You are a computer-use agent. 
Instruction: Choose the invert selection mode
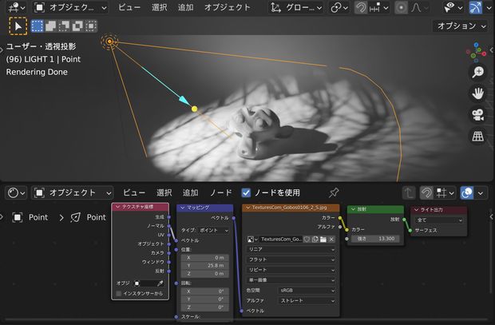pyautogui.click(x=77, y=26)
